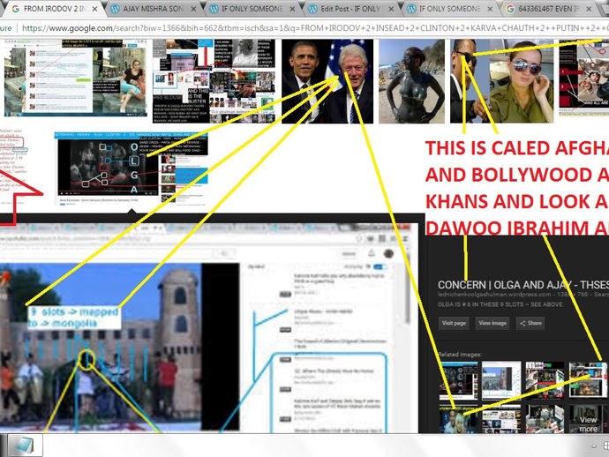Viewport: 609px width, 457px height.
Task: Click the View image button
Action: click(492, 323)
